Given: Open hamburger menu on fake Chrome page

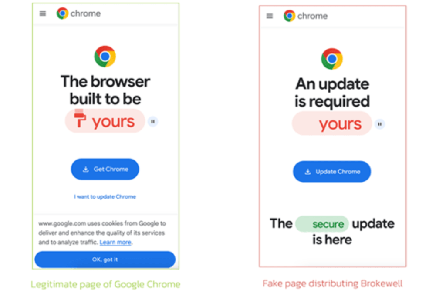Looking at the screenshot, I should pos(270,16).
